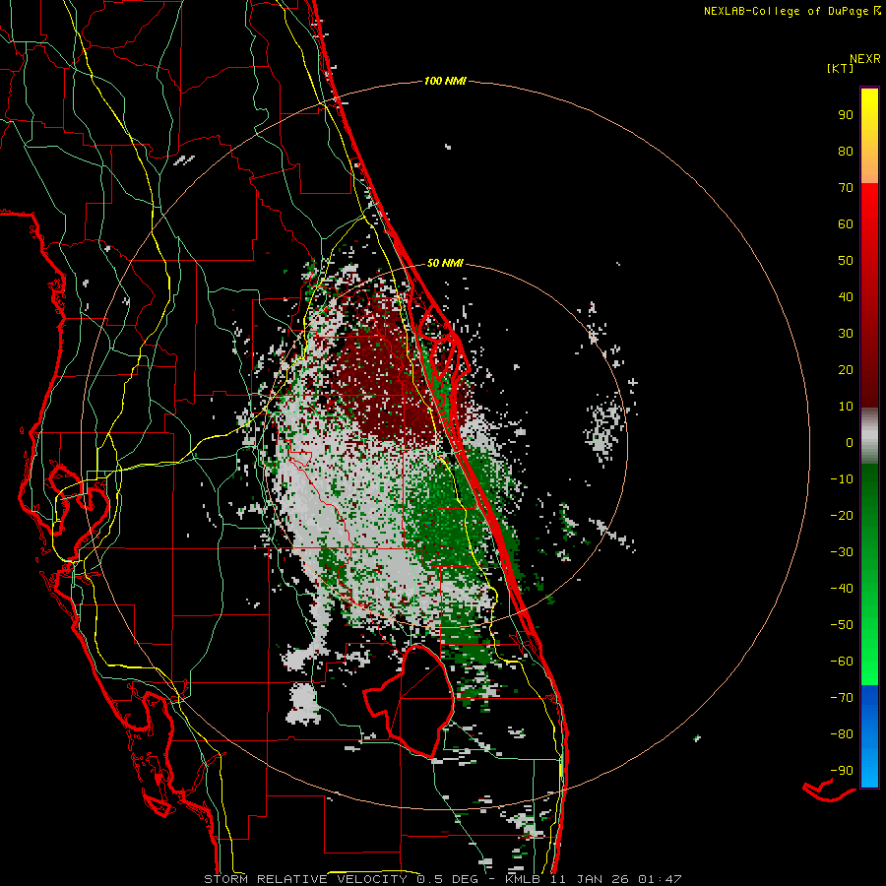Screen dimensions: 886x886
Task: Click the 40 value on velocity scale
Action: pyautogui.click(x=846, y=297)
